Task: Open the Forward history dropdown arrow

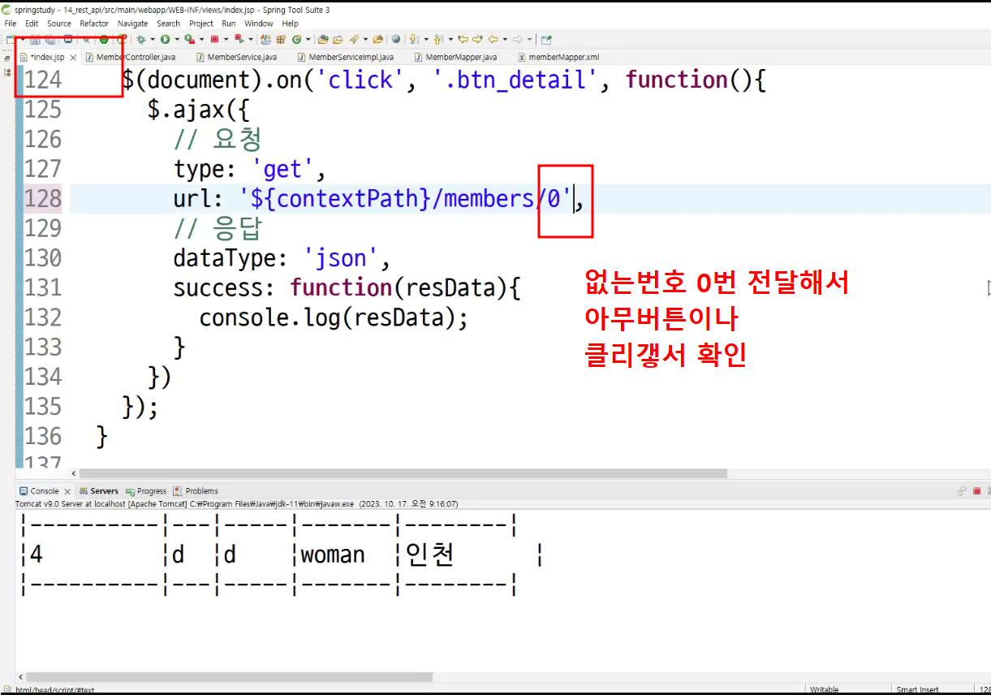Action: pos(529,39)
